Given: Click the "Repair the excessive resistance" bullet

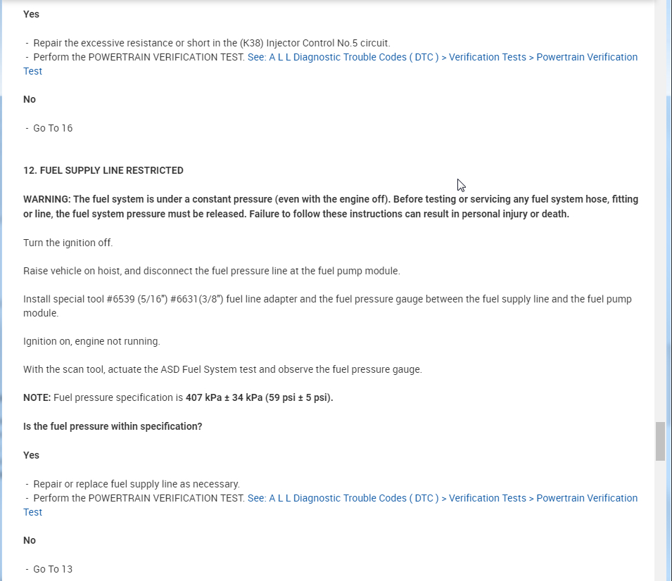Looking at the screenshot, I should click(x=211, y=43).
